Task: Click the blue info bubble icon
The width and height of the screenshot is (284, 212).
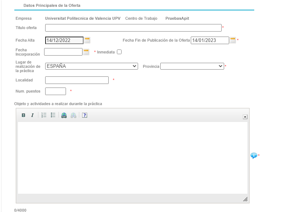Action: pyautogui.click(x=254, y=155)
